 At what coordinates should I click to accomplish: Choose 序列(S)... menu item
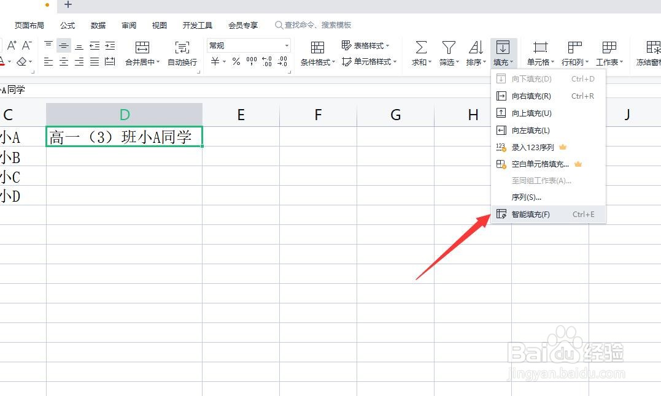click(x=549, y=197)
